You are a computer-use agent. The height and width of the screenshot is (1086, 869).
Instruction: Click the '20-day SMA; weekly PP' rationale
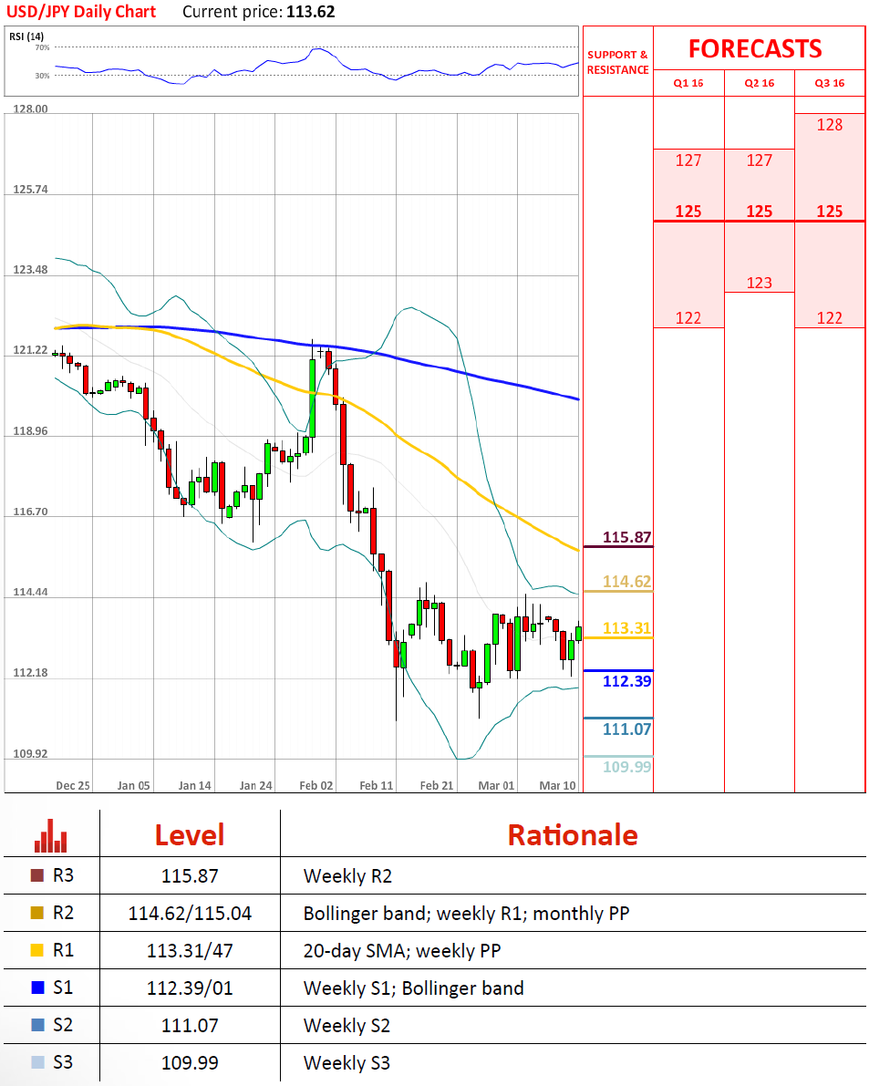tap(402, 951)
